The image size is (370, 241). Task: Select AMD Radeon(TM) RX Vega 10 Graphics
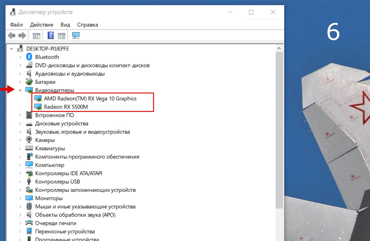click(x=90, y=99)
